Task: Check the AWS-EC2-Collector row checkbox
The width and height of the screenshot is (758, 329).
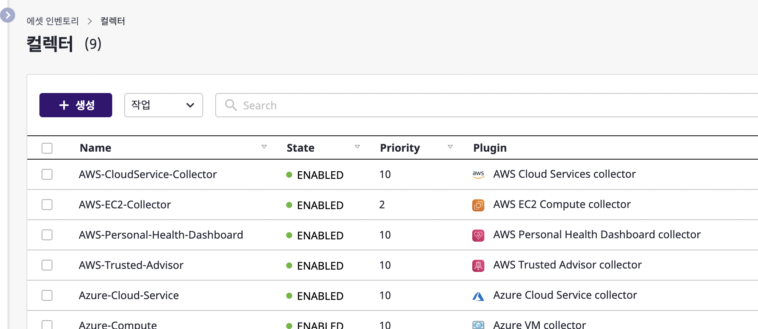Action: tap(47, 205)
